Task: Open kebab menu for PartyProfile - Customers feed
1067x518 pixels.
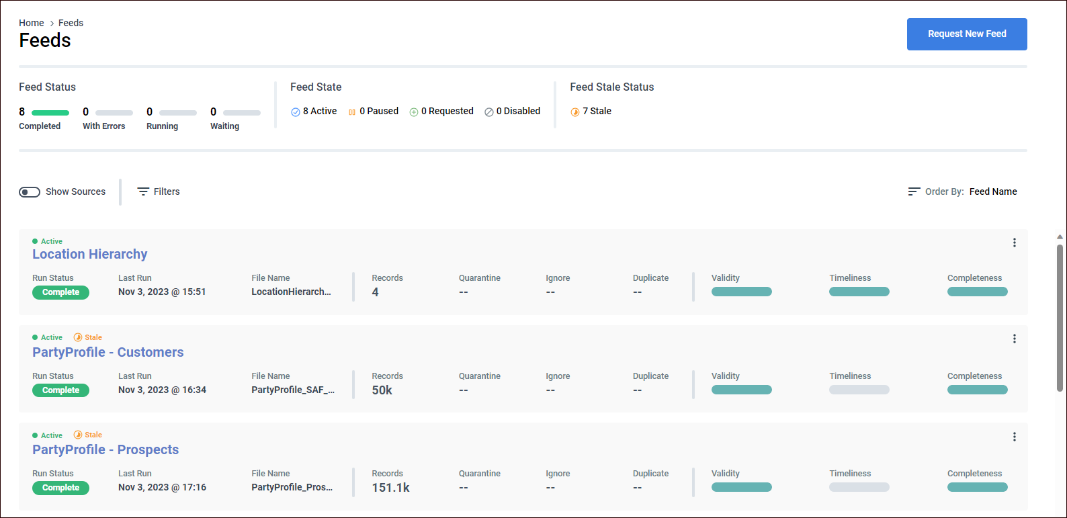Action: coord(1014,339)
